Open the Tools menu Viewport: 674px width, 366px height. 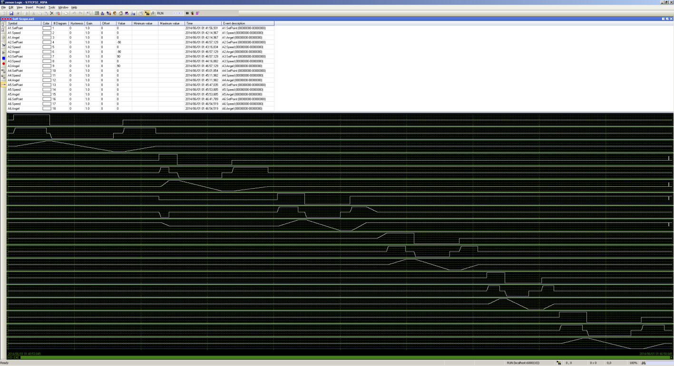pos(52,8)
